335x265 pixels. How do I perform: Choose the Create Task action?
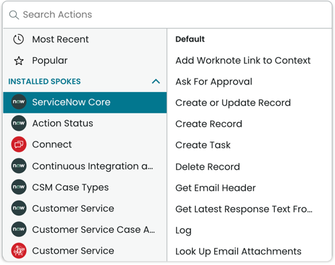[x=203, y=145]
